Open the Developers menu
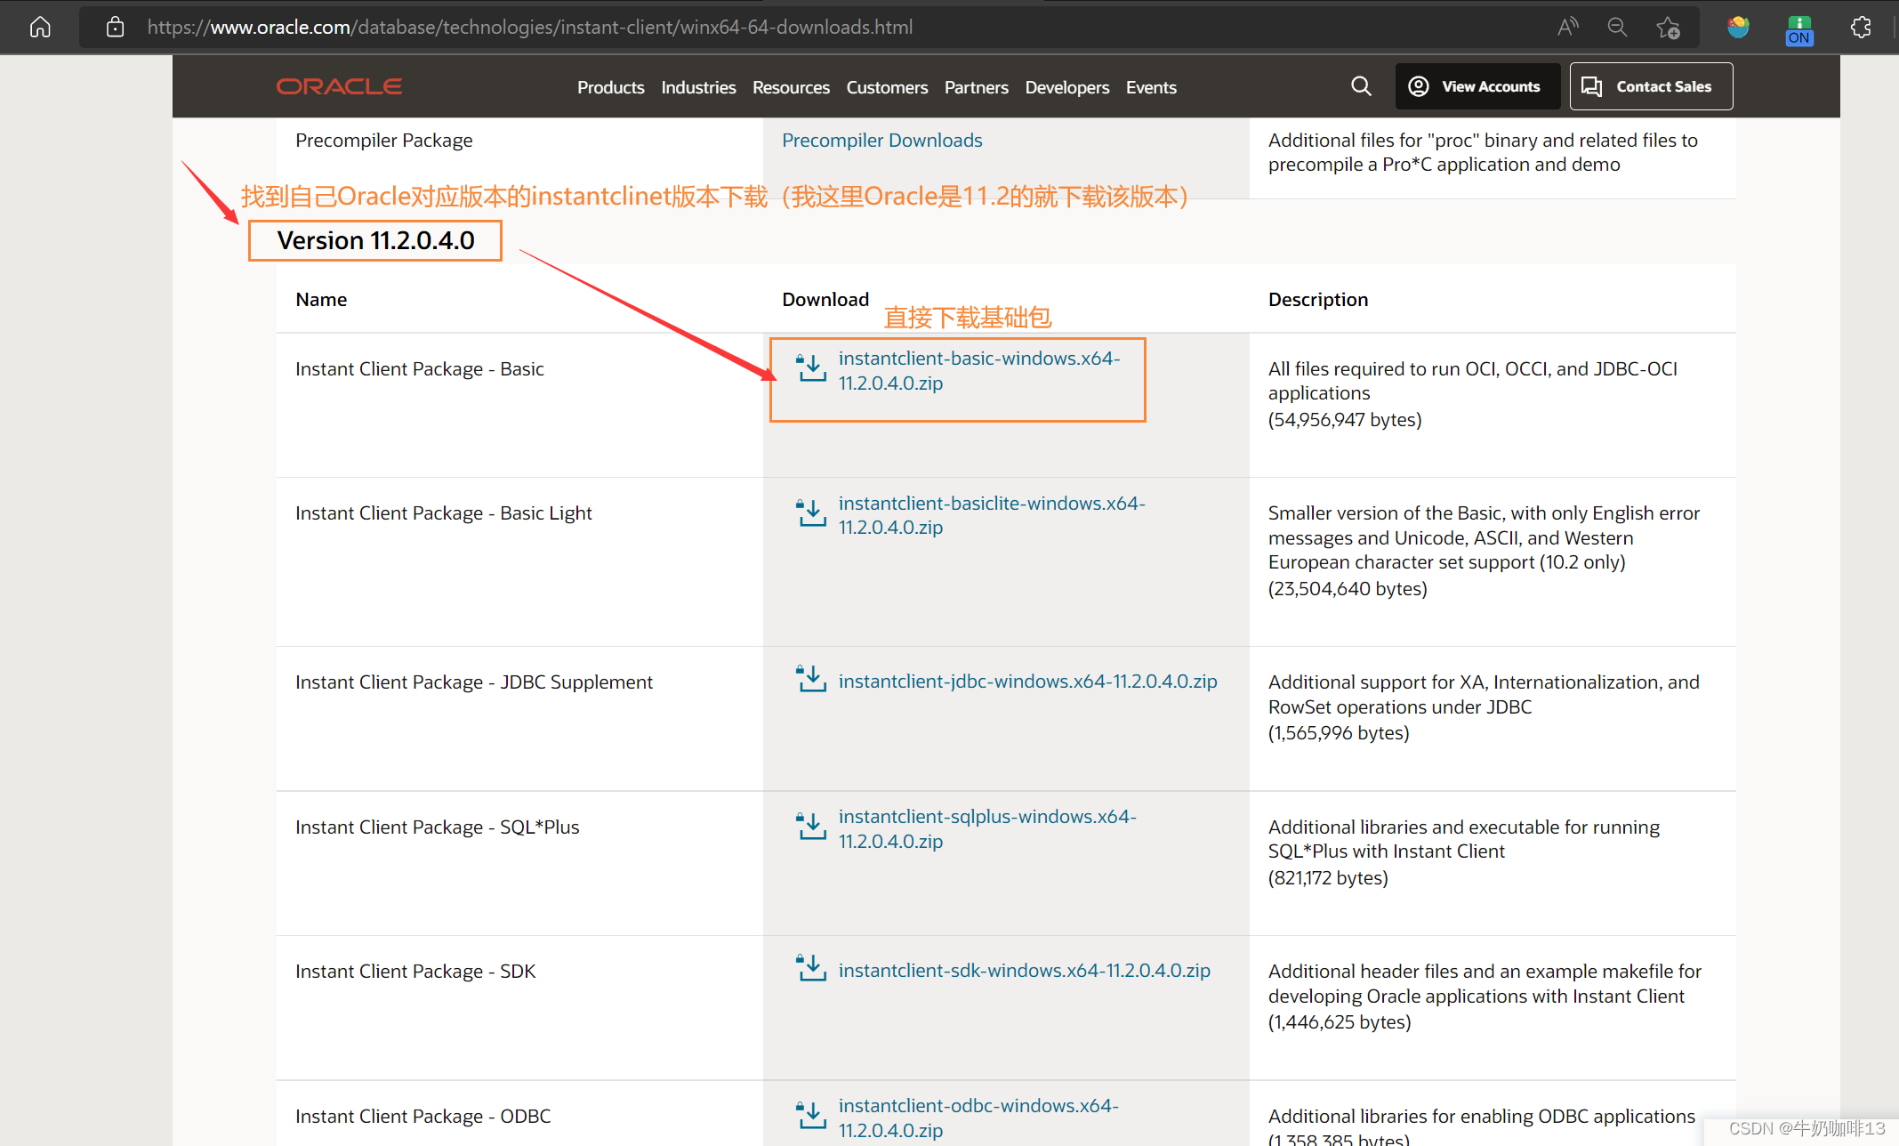The height and width of the screenshot is (1146, 1899). (1066, 87)
